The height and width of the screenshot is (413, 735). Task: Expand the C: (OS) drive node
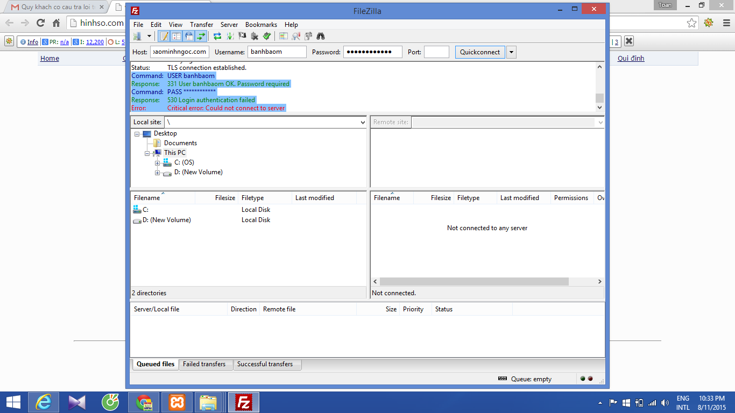(x=158, y=162)
